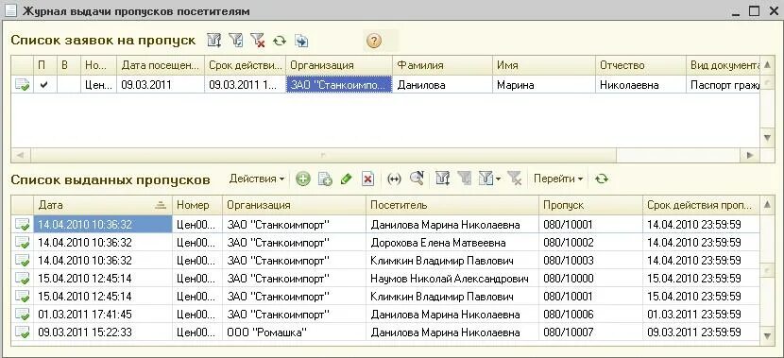Select Климкин Владимир Павлович row dated 14.04.2010

(x=386, y=261)
